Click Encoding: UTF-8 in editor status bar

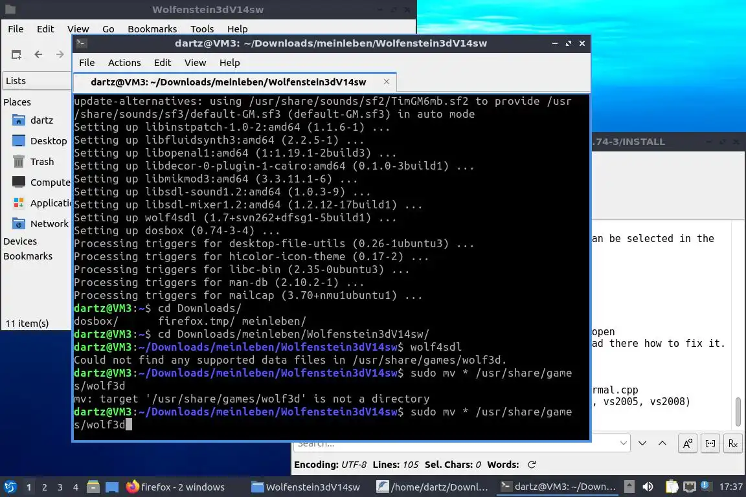pos(330,465)
